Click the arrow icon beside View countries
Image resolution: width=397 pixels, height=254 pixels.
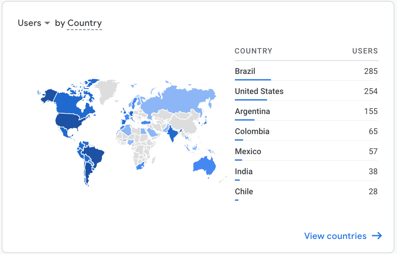pyautogui.click(x=377, y=236)
